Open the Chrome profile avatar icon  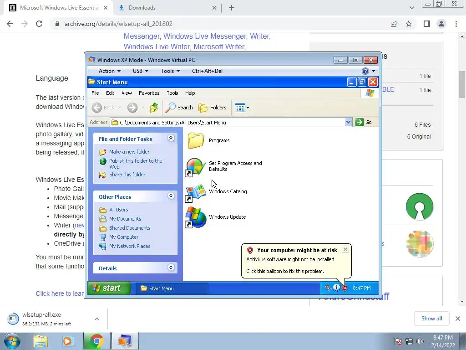441,24
